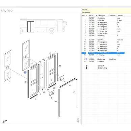Viewport: 131px width, 131px height.
Task: Click the circle icon next to Central locking
Action: click(86, 68)
